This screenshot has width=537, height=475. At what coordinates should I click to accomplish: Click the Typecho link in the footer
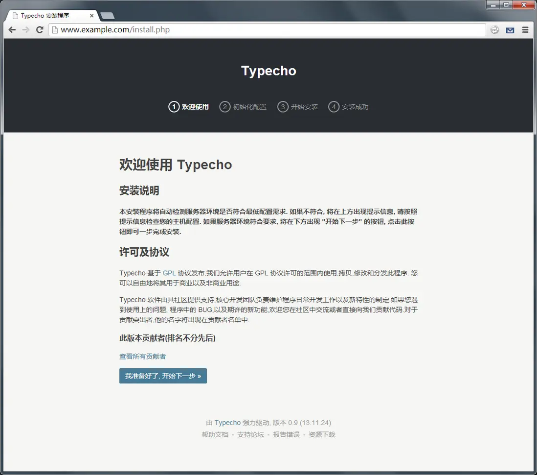(227, 422)
